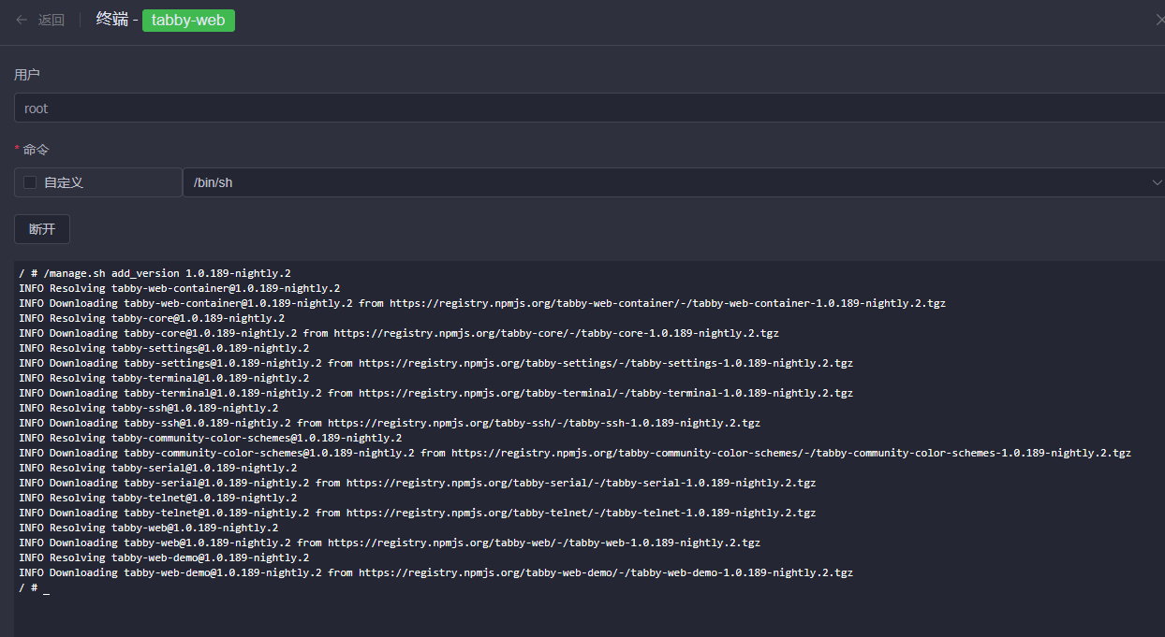This screenshot has width=1165, height=637.
Task: Click the 'Resolving tabby-community-color-schemes' log line
Action: pos(210,438)
